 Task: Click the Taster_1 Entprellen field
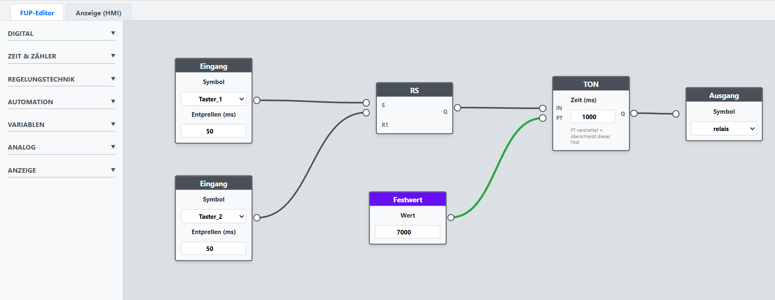tap(213, 131)
